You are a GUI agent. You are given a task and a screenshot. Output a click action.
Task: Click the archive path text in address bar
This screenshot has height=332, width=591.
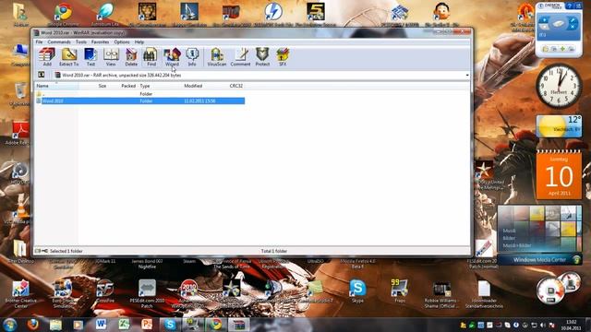121,76
